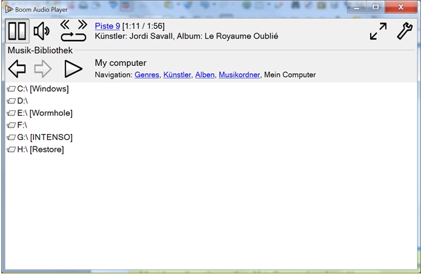Navigate to Genres
The height and width of the screenshot is (274, 421).
click(x=146, y=75)
